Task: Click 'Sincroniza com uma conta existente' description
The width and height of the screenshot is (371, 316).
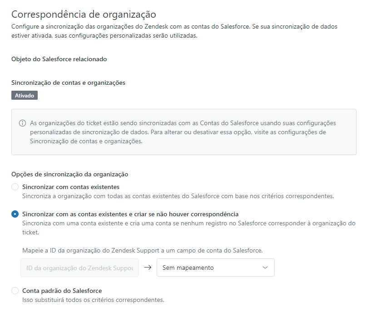Action: pos(189,228)
